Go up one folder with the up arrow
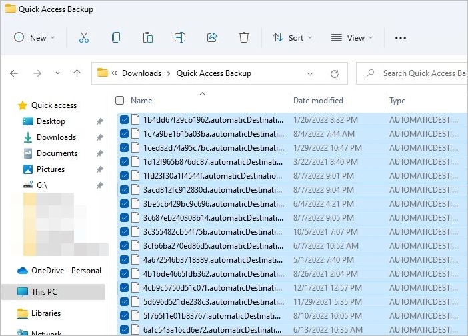Screen dimensions: 468x336 pos(77,73)
